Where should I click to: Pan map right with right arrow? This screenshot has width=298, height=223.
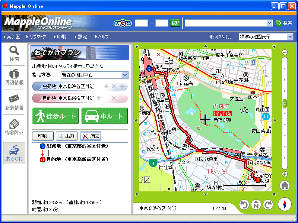coord(275,120)
